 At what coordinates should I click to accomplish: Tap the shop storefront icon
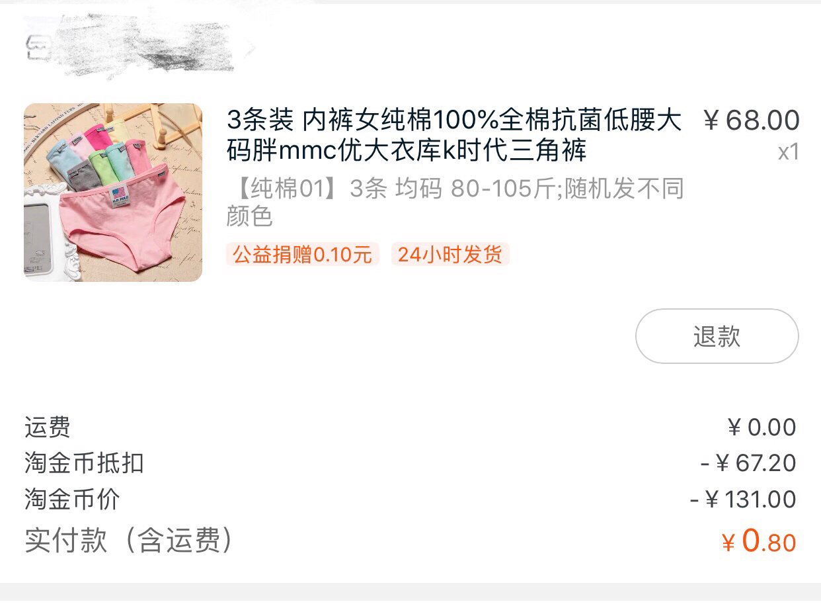coord(37,47)
